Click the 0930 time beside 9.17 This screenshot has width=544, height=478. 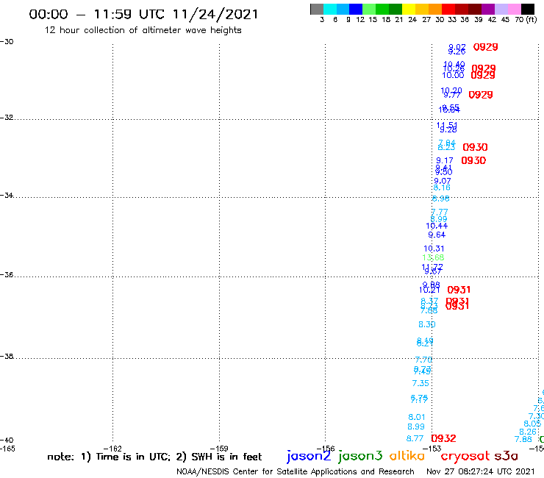[473, 160]
